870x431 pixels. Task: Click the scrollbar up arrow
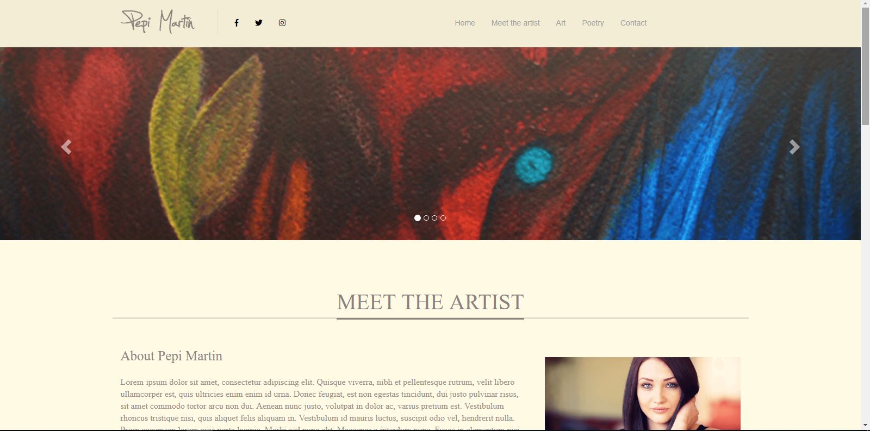[865, 4]
